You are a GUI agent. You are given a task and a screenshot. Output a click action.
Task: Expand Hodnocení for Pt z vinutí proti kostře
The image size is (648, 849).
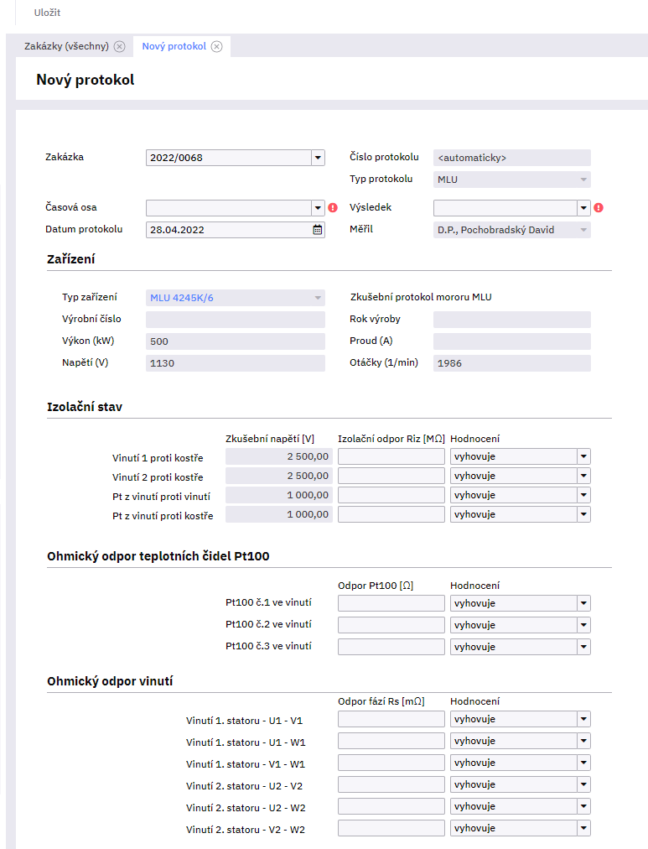point(583,514)
